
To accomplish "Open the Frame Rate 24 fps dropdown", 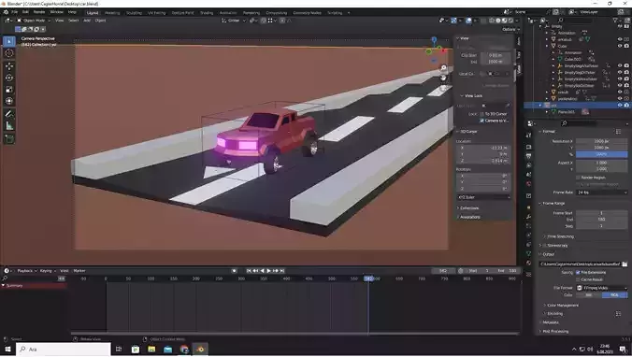I will coord(601,193).
